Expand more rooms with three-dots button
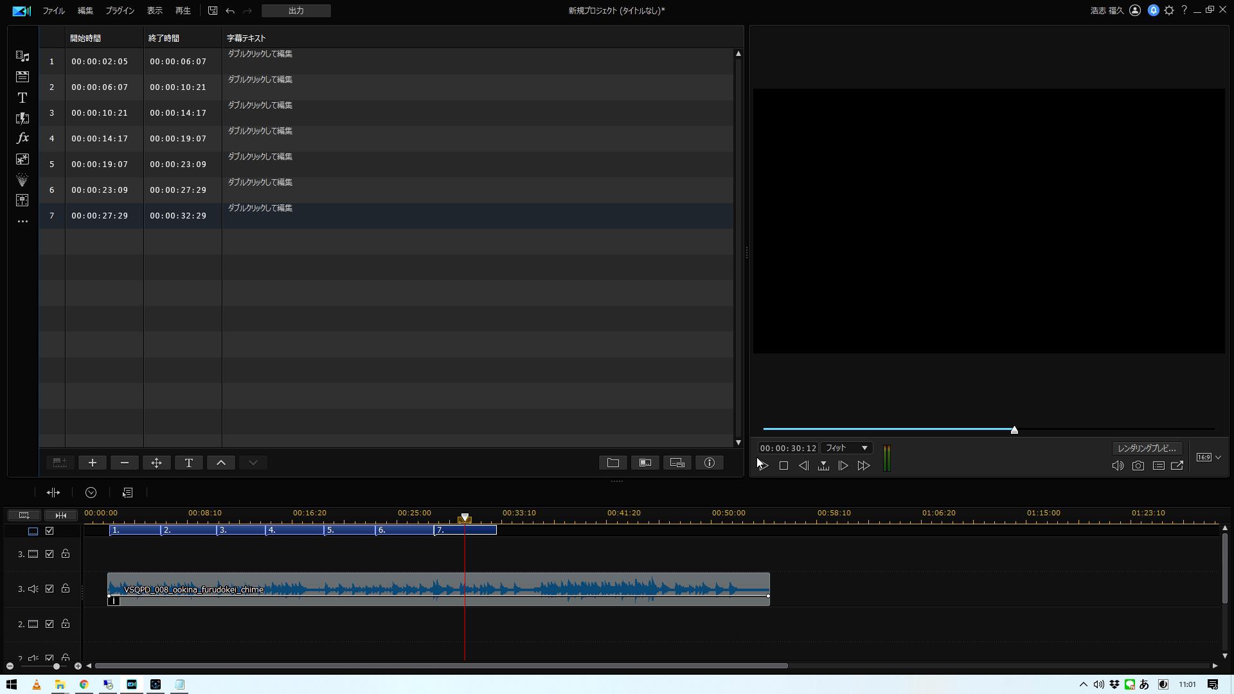The width and height of the screenshot is (1234, 694). pos(22,221)
